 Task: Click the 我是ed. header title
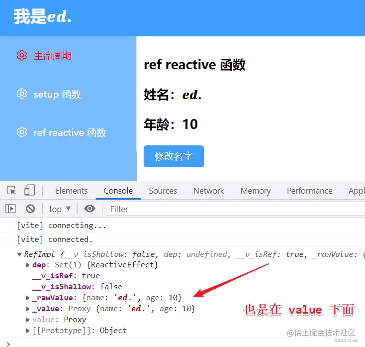pyautogui.click(x=42, y=16)
